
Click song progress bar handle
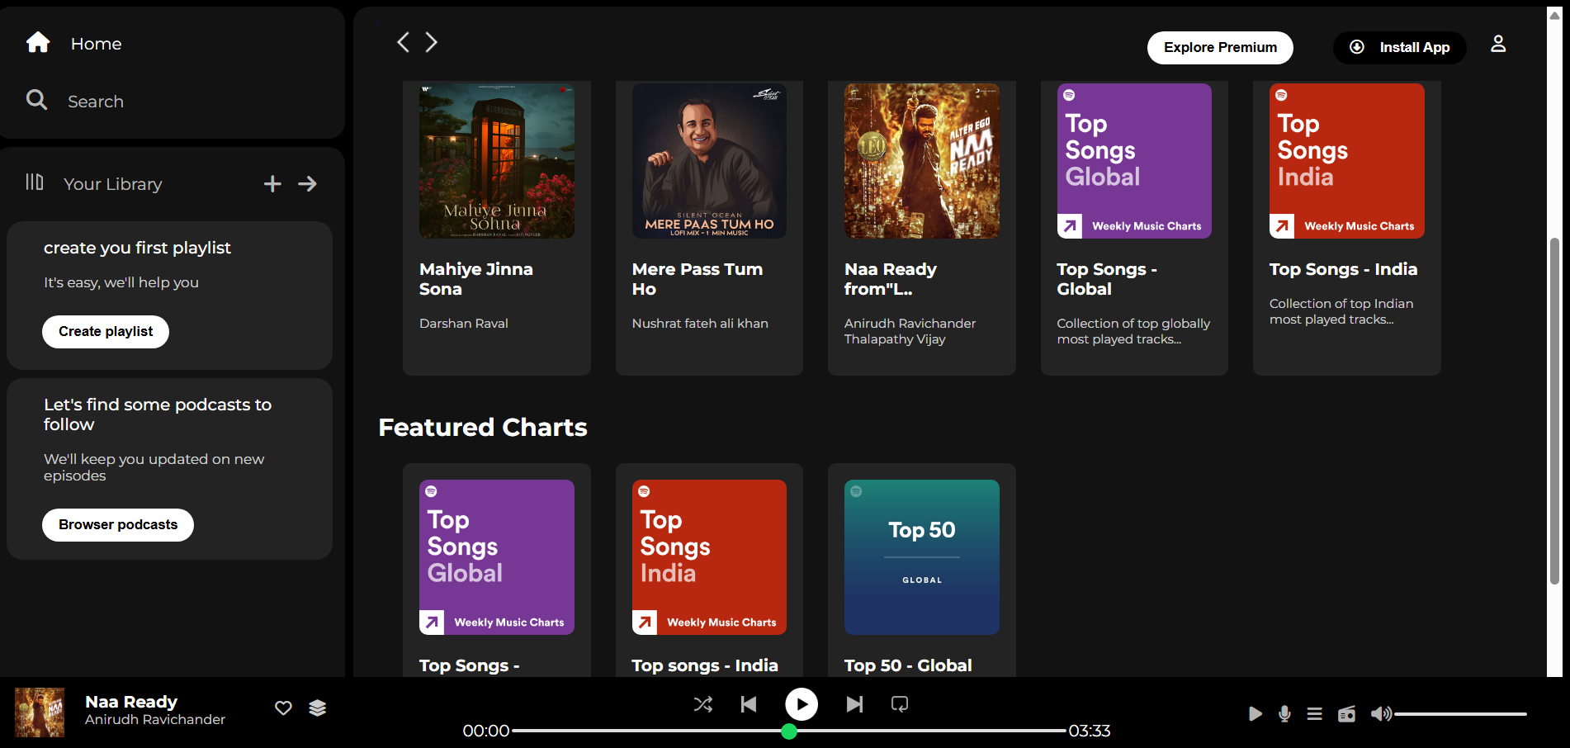point(789,731)
